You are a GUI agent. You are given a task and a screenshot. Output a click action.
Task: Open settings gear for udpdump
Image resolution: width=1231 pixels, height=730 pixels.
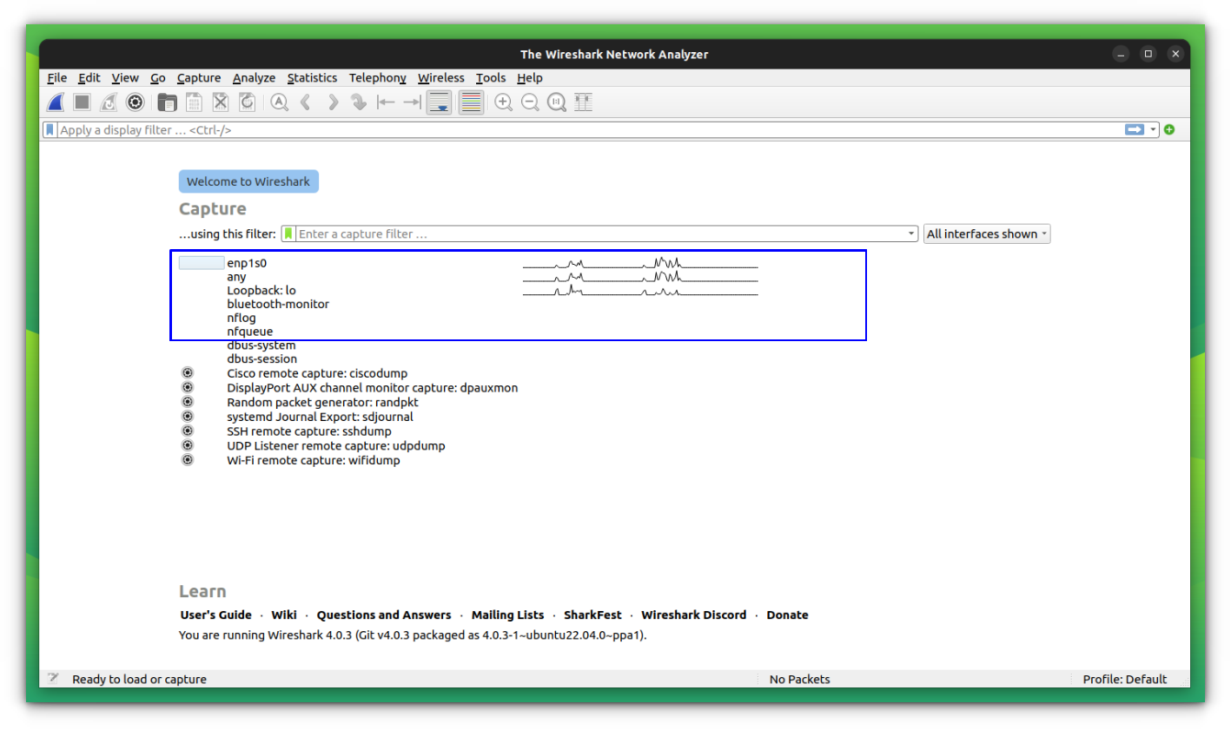point(188,445)
